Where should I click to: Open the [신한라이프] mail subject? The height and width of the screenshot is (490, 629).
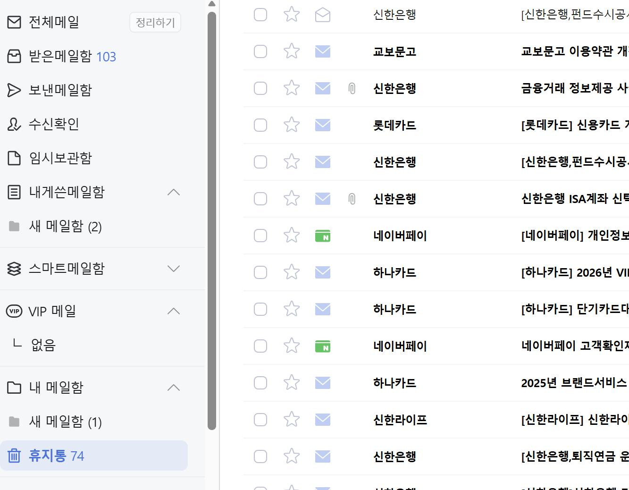click(575, 420)
